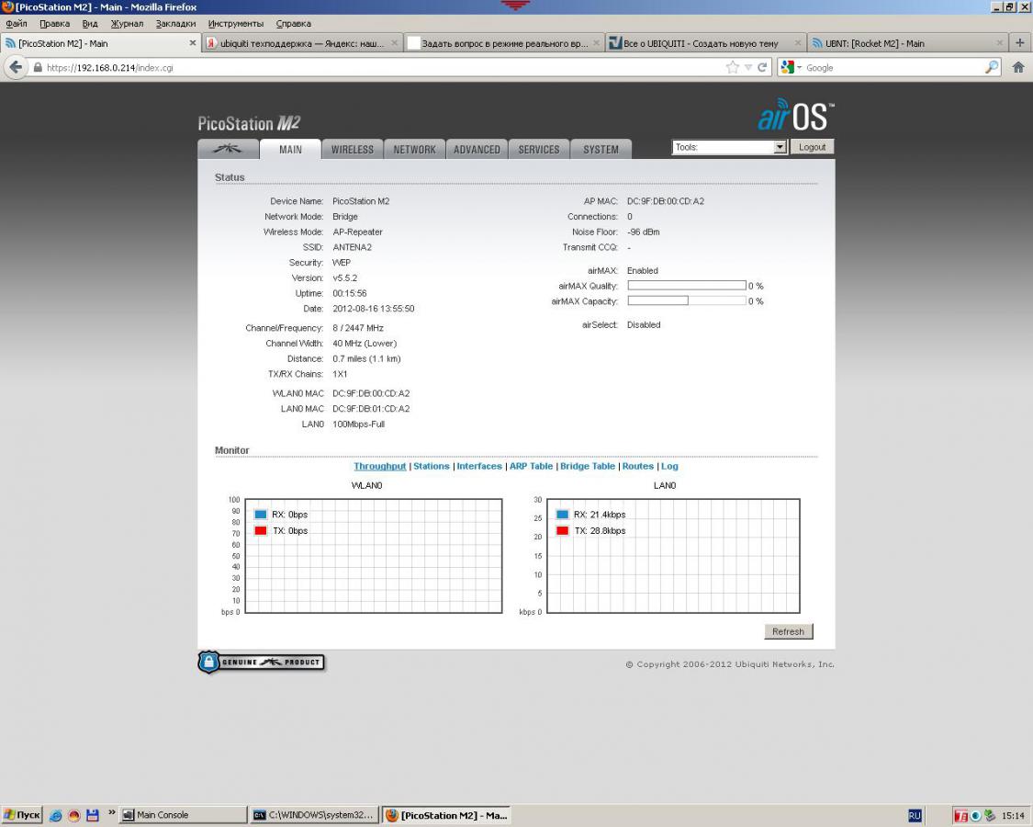Close the UBNT Rocket M2 tab

[999, 43]
